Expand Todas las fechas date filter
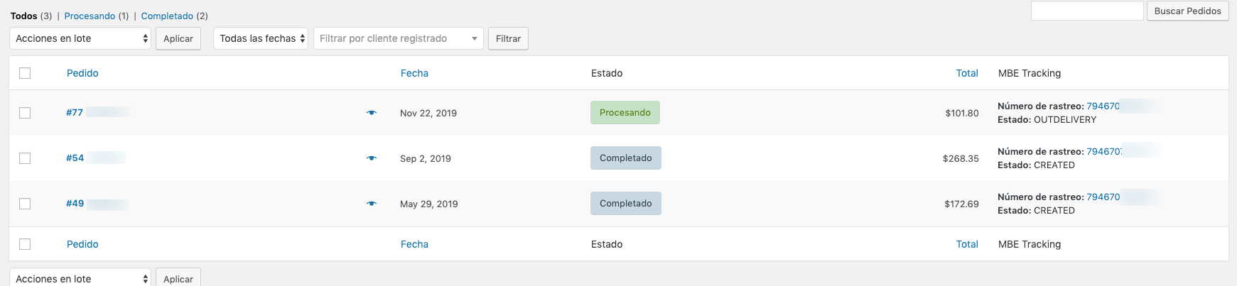The height and width of the screenshot is (286, 1237). (x=261, y=38)
